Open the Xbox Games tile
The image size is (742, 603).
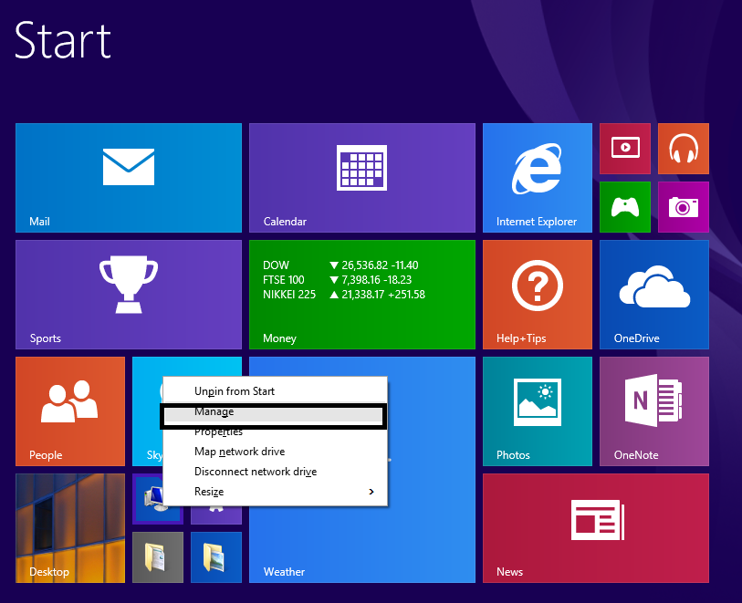point(625,207)
